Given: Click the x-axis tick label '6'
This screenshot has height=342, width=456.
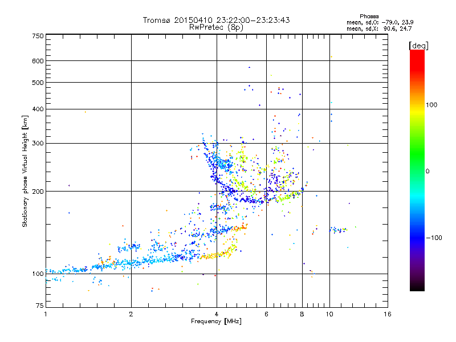Looking at the screenshot, I should coord(266,314).
